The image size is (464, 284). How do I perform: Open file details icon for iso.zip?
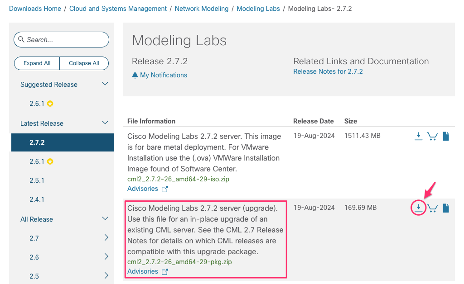(x=446, y=136)
